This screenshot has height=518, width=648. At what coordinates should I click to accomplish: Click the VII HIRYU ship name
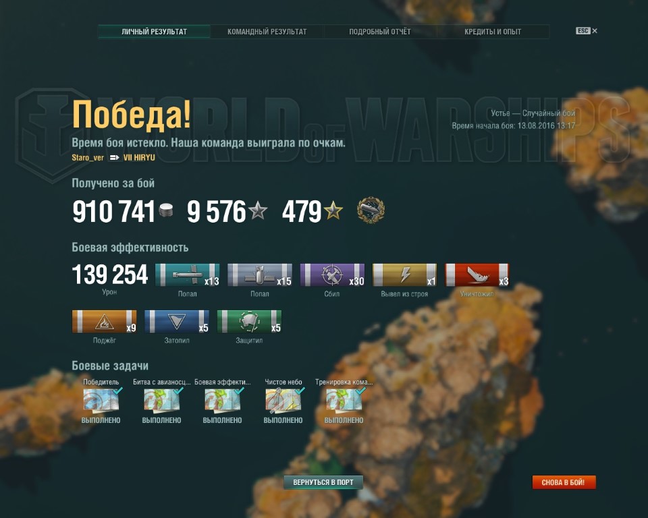[139, 157]
